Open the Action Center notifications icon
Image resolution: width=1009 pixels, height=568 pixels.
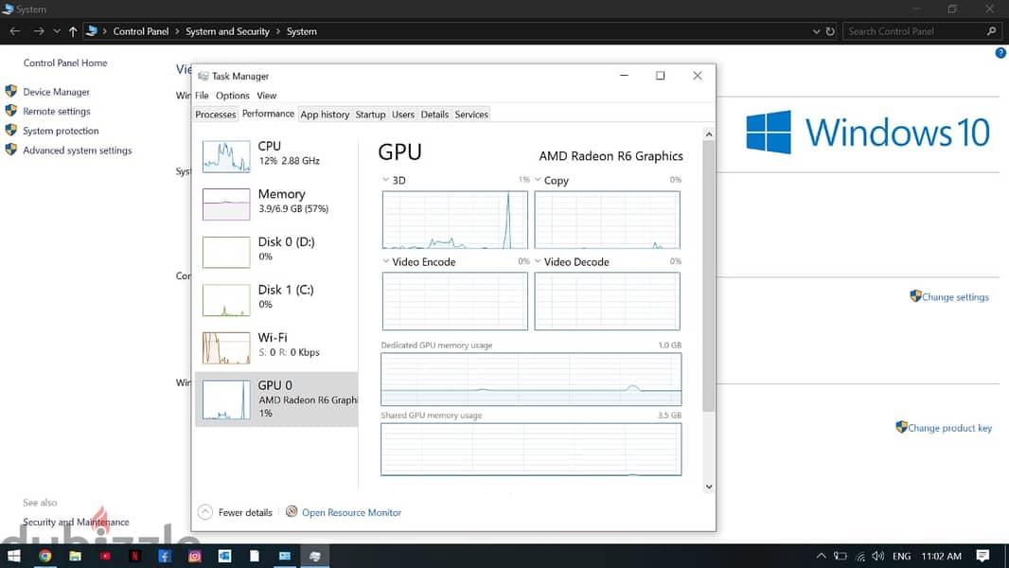pos(982,556)
